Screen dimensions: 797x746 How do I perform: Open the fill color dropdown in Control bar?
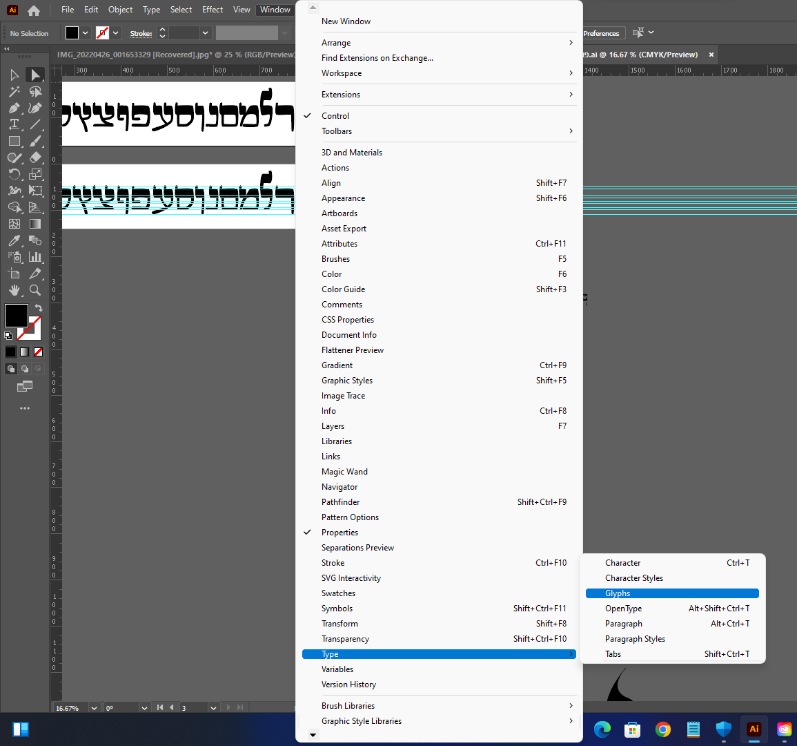point(85,33)
